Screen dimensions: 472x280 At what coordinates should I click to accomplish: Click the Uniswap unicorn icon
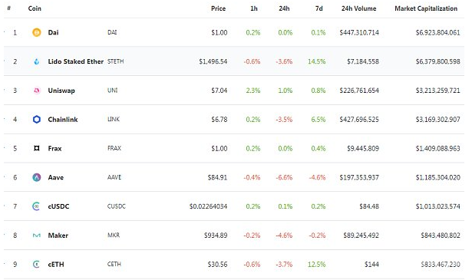(36, 91)
